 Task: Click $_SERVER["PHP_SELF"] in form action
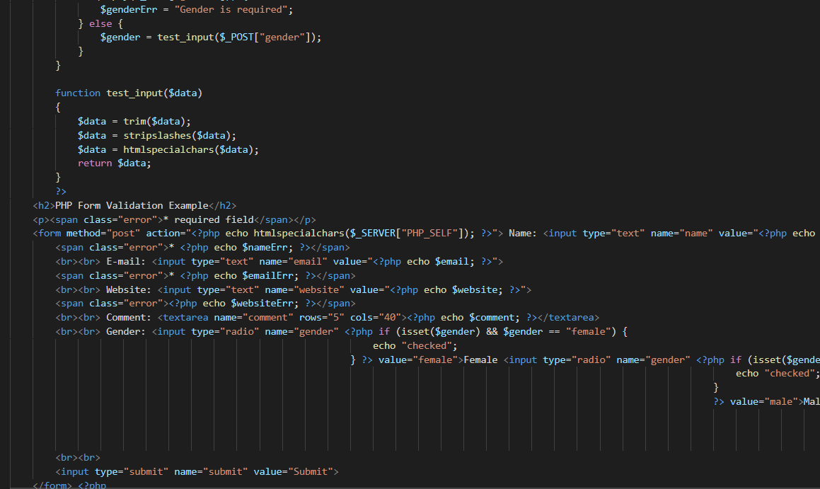(x=407, y=234)
